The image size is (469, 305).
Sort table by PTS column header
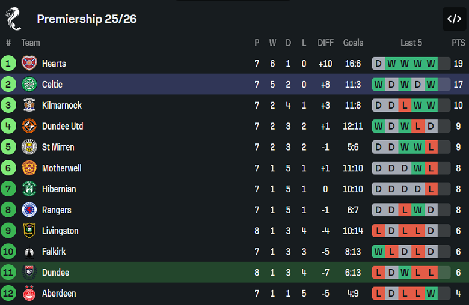coord(458,43)
